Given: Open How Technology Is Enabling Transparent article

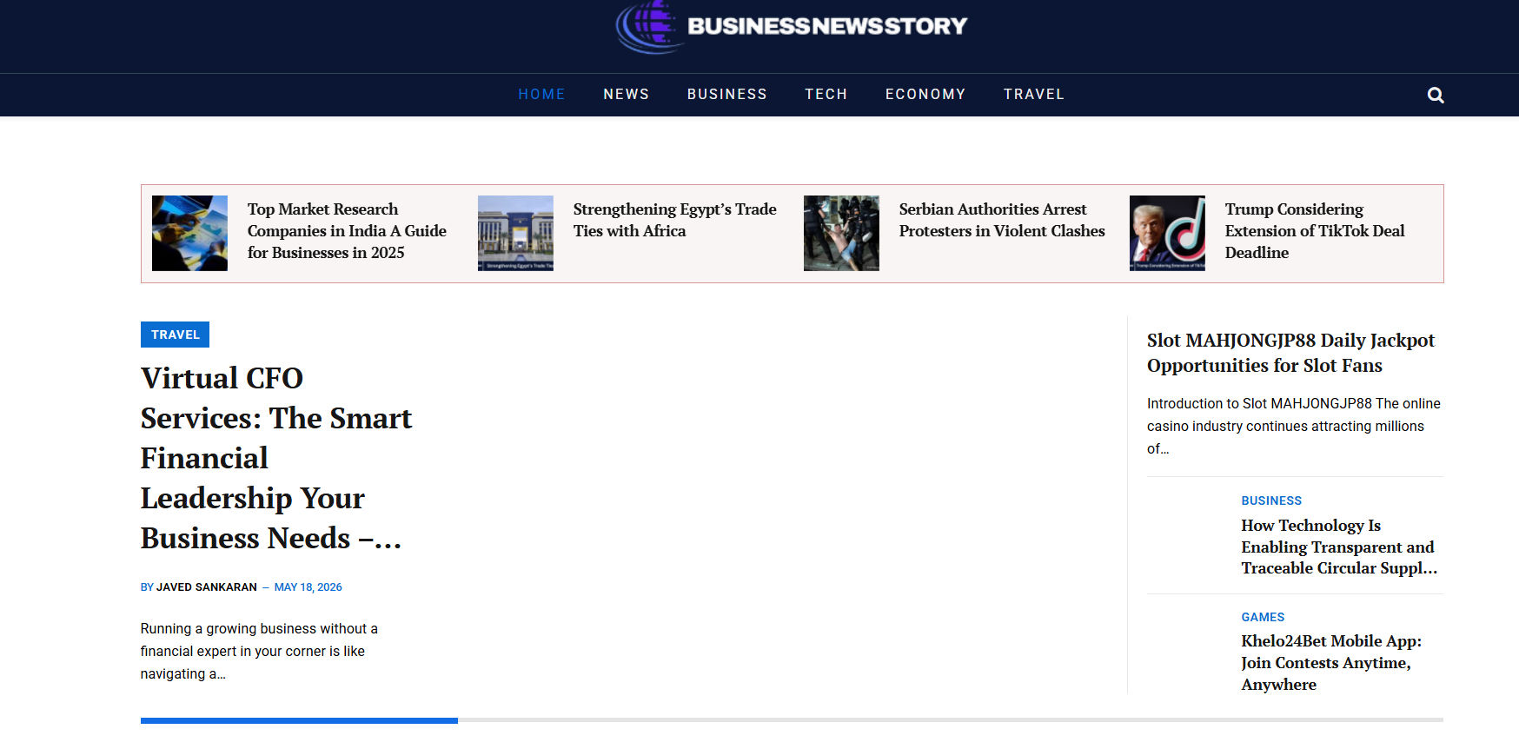Looking at the screenshot, I should (x=1338, y=547).
